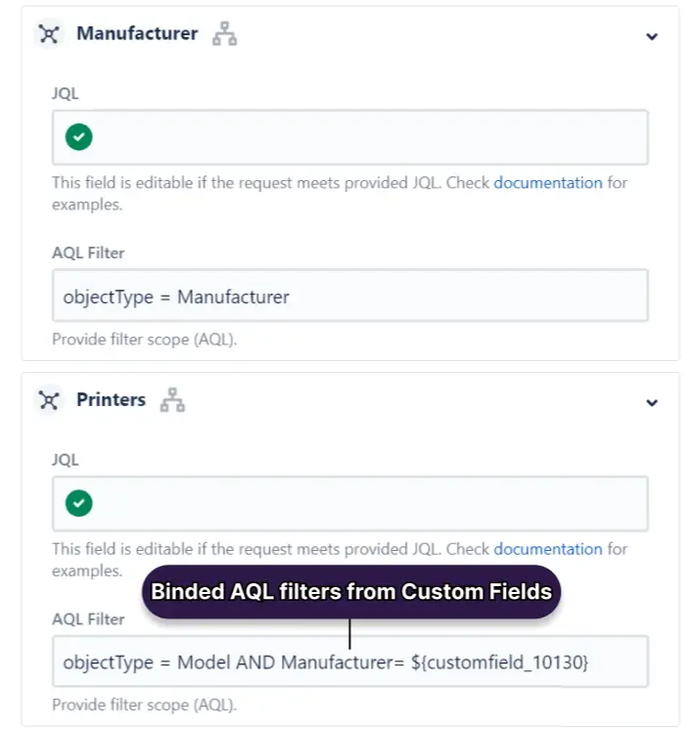Edit the 'objectType = Manufacturer' AQL filter
The width and height of the screenshot is (690, 731).
point(349,296)
